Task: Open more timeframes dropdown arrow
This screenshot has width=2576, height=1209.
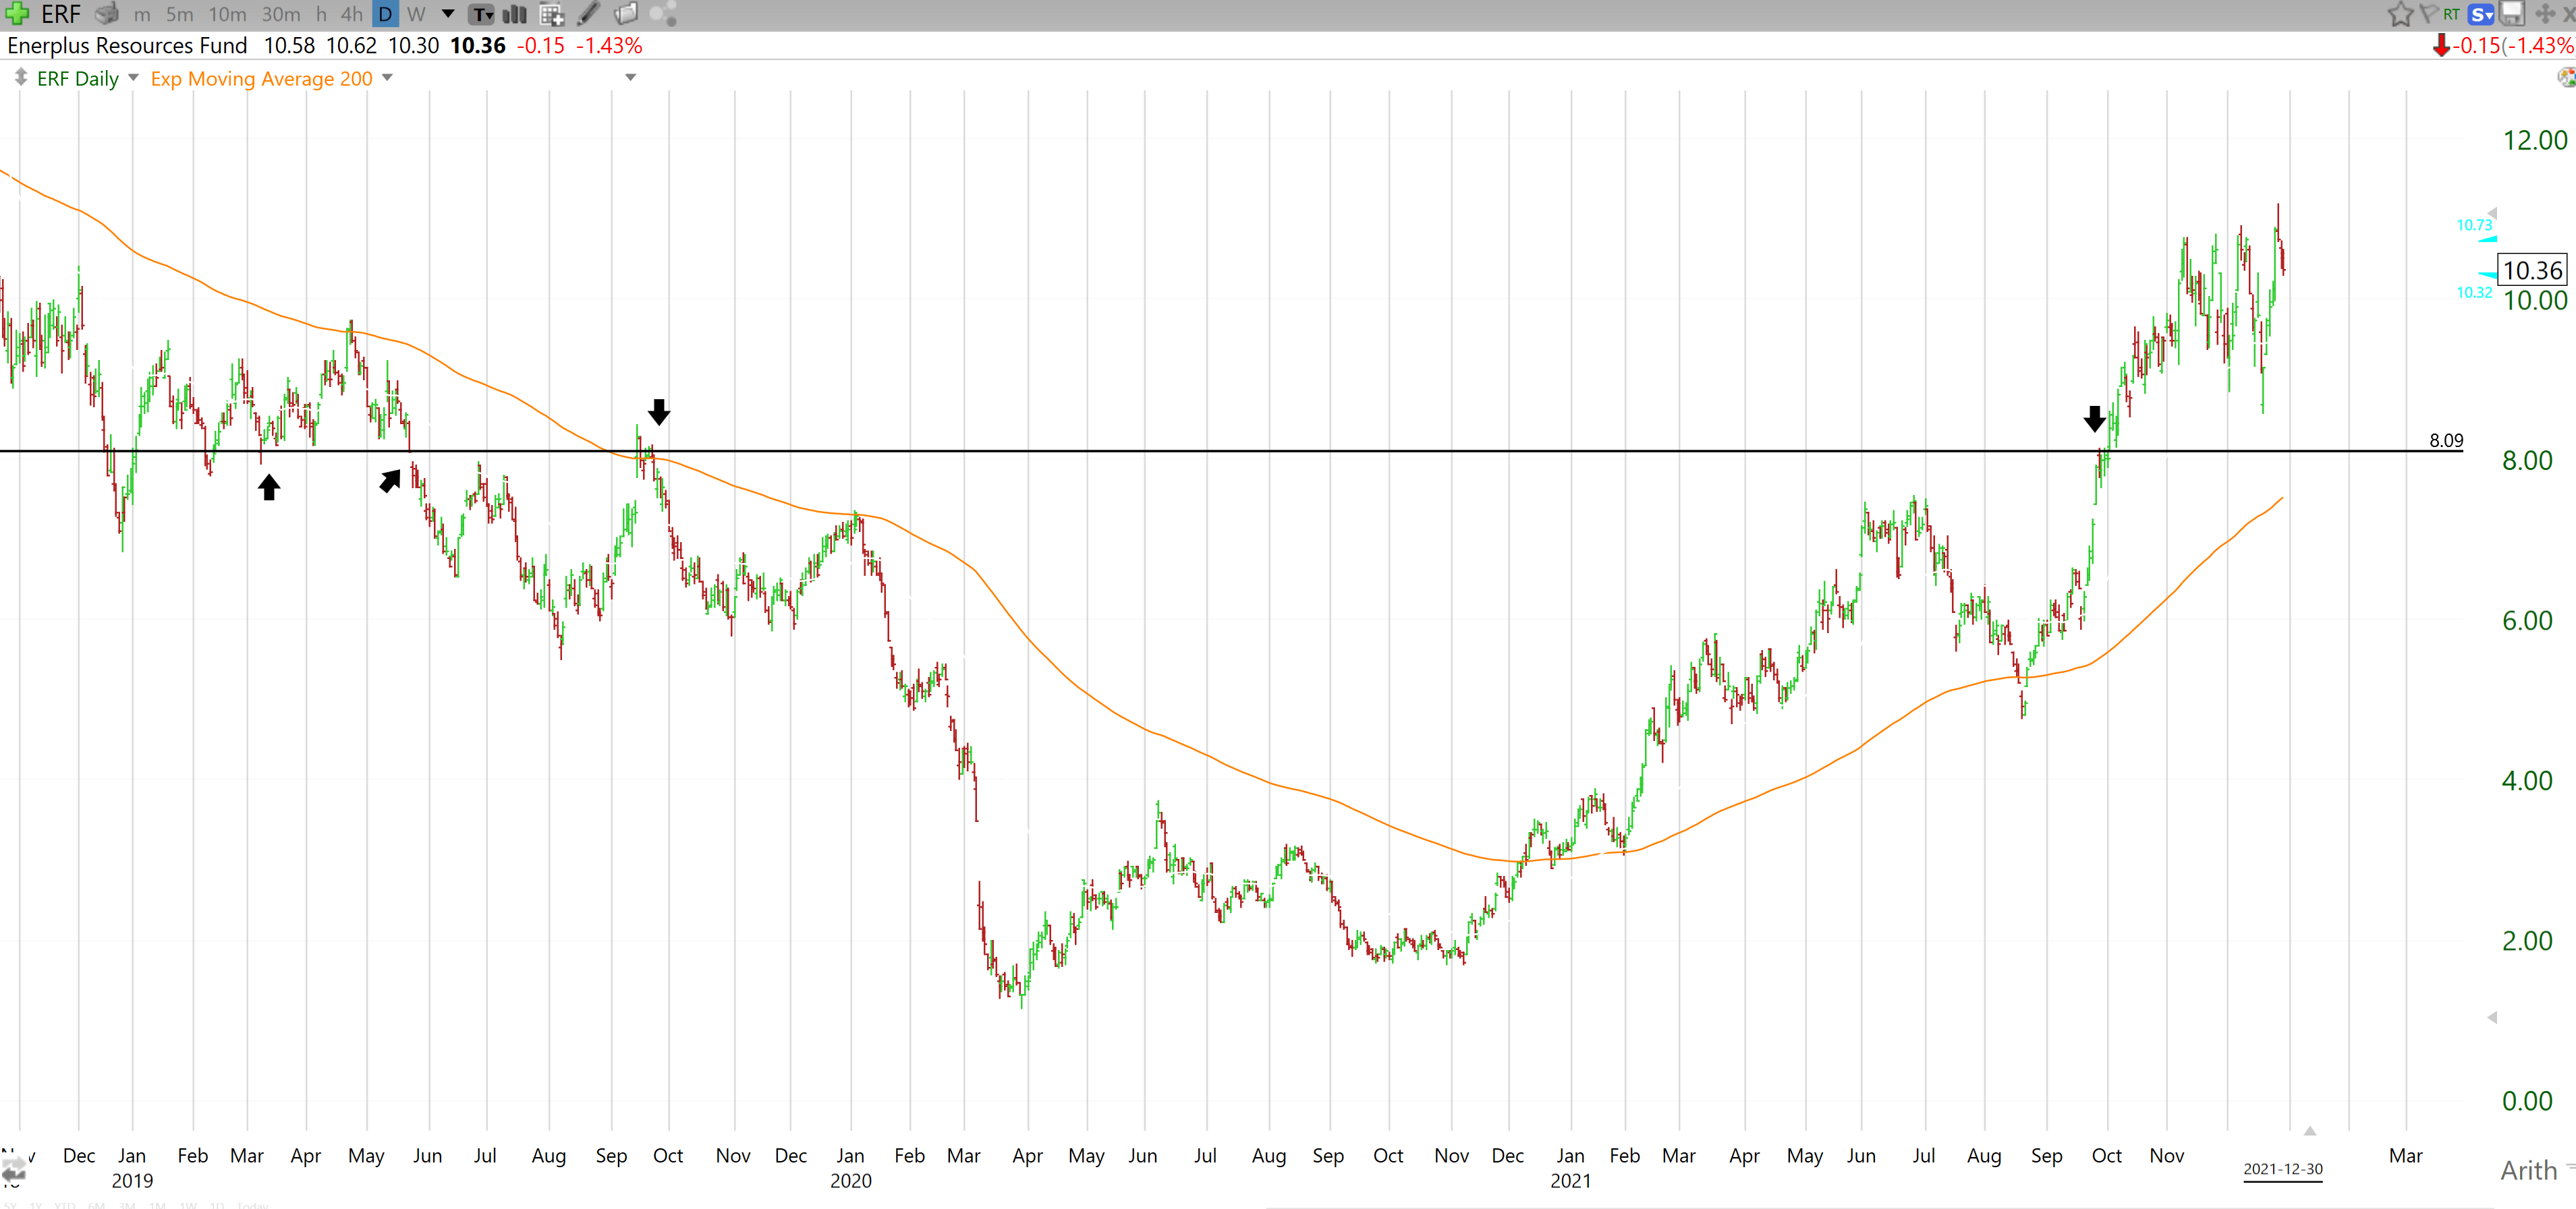Action: (x=448, y=14)
